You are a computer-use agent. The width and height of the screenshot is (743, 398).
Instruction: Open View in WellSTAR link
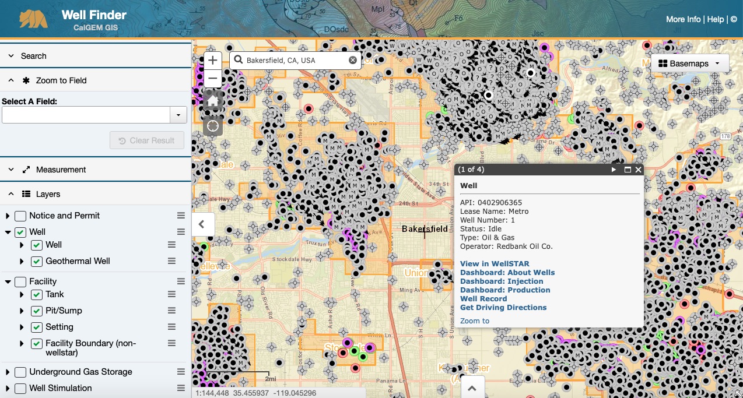tap(495, 264)
